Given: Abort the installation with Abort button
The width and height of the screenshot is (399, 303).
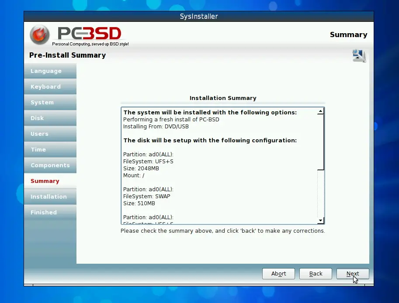Looking at the screenshot, I should tap(278, 274).
